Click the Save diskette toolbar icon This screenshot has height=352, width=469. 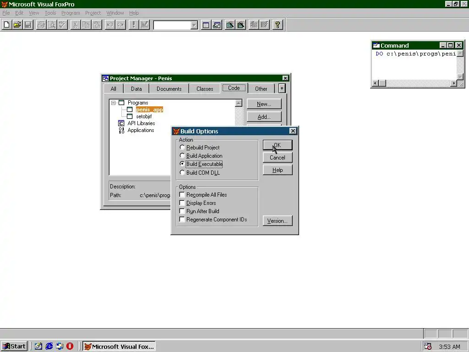pos(28,25)
